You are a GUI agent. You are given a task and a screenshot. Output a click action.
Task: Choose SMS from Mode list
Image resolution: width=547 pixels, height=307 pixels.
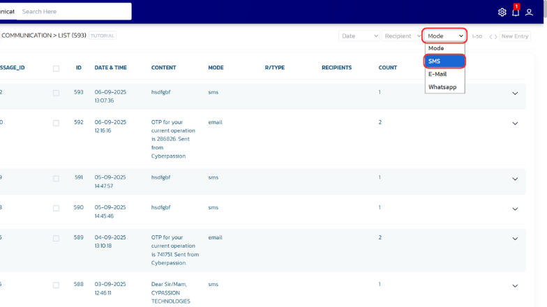(x=444, y=61)
